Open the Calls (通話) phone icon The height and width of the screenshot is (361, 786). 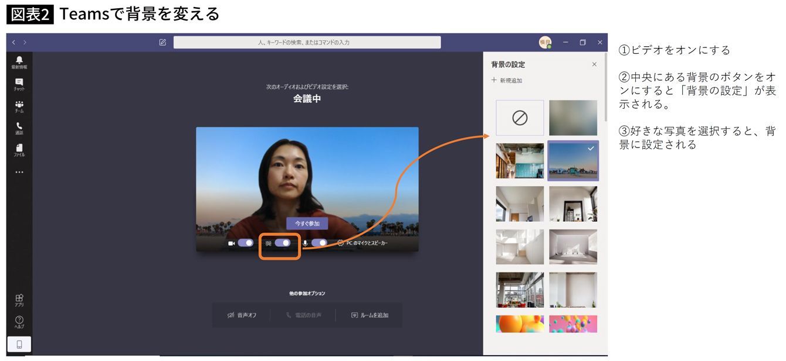(19, 128)
